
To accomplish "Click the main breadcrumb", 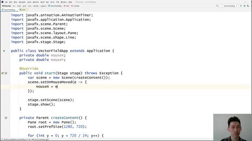I will [x=19, y=6].
